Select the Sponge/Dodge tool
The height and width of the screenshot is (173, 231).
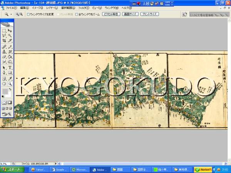pyautogui.click(x=10, y=62)
